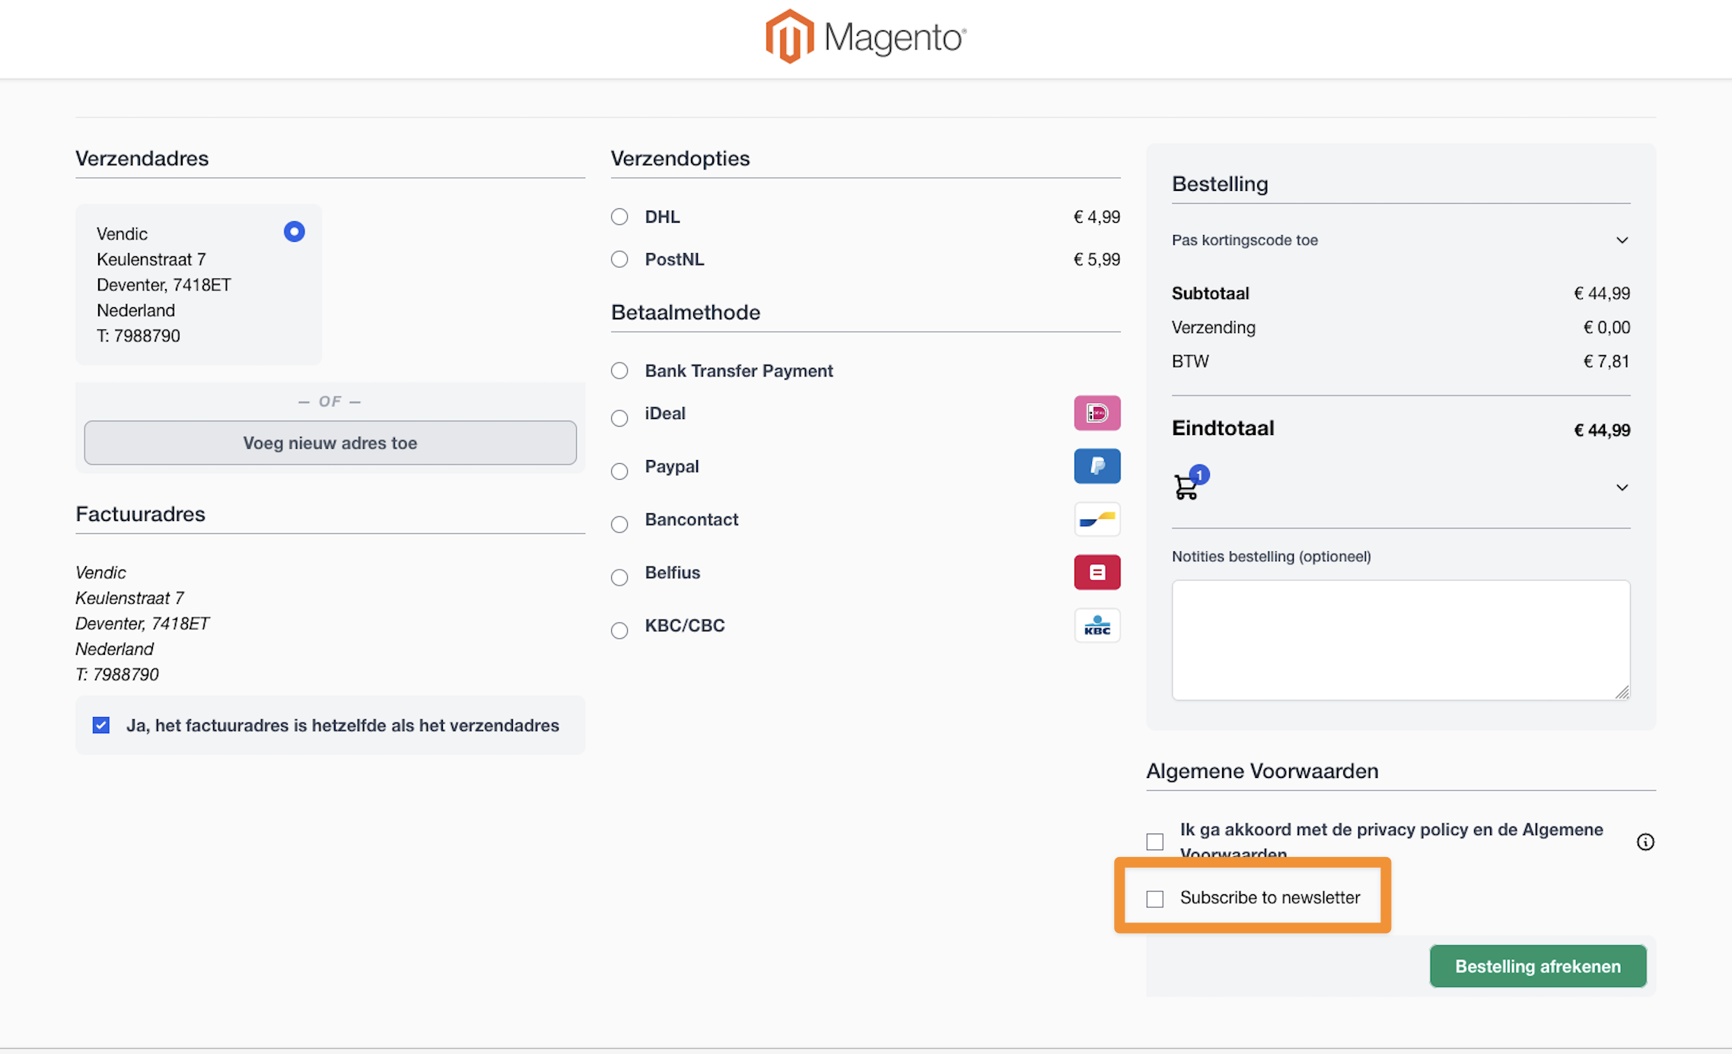Click the KBC/CBC payment icon
Screen dimensions: 1732x1054
(1097, 625)
